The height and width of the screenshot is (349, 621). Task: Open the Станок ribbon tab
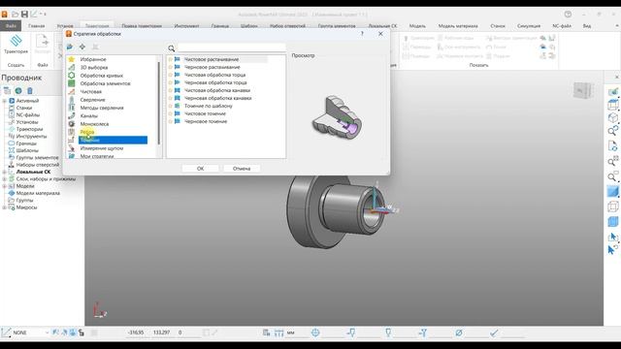[x=498, y=26]
